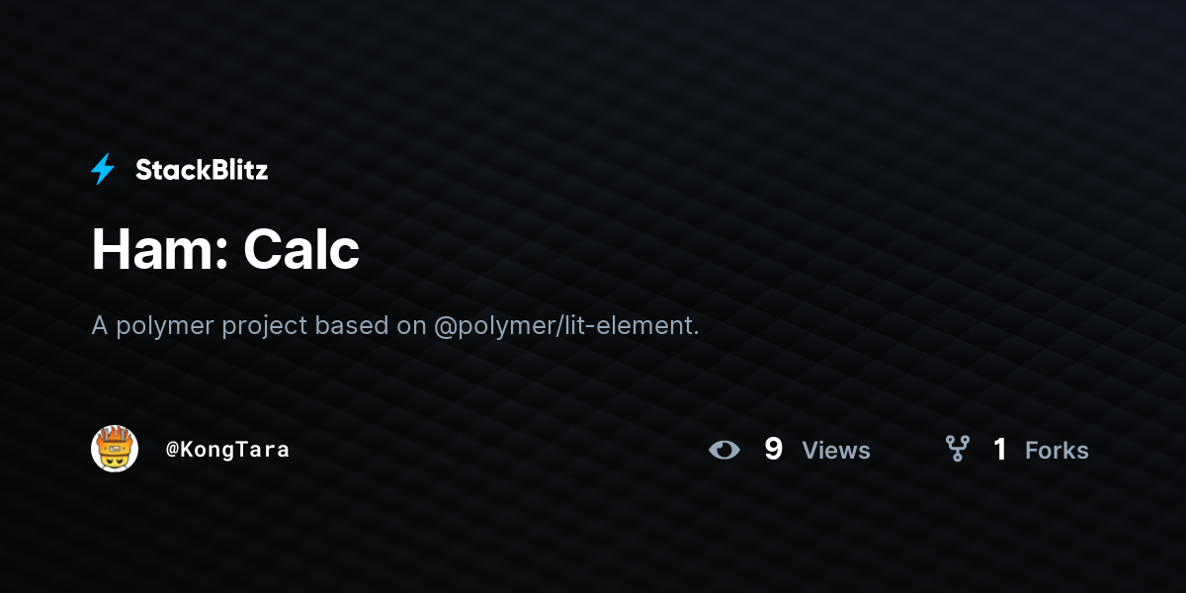Click the StackBlitz lightning bolt logo
The height and width of the screenshot is (593, 1186).
(103, 170)
